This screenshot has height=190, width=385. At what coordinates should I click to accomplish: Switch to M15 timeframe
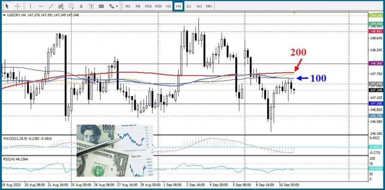pos(148,6)
